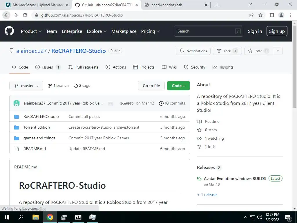
Task: Open the Torrent Edition folder
Action: click(x=37, y=127)
